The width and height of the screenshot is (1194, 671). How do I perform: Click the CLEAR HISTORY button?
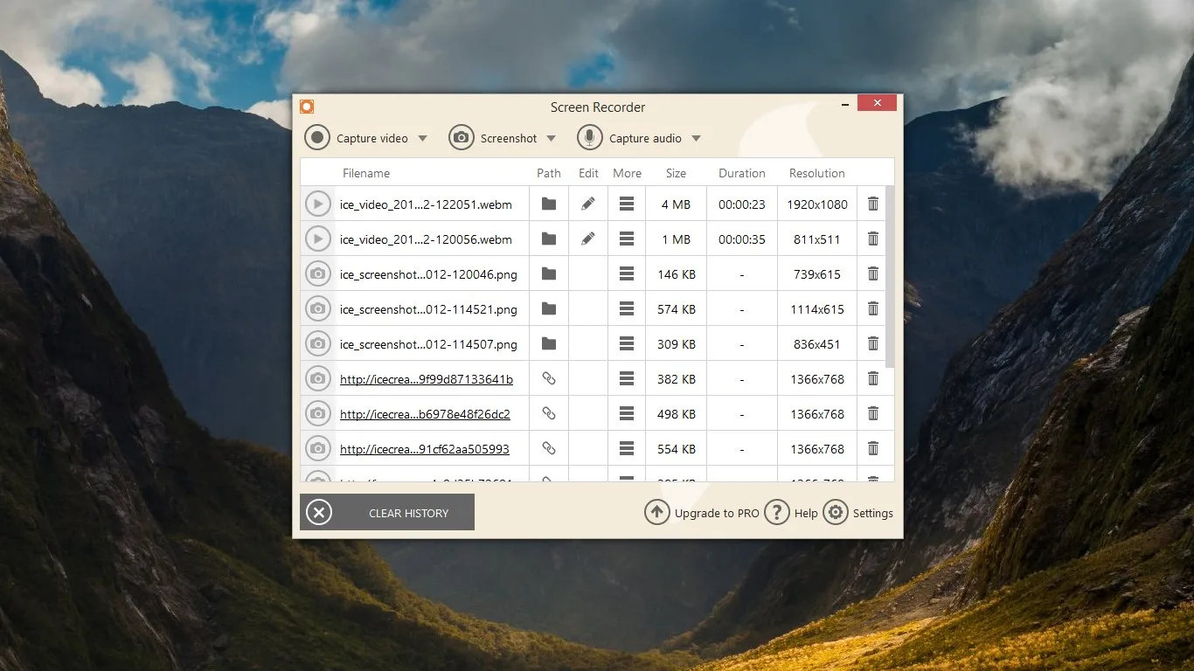tap(387, 512)
